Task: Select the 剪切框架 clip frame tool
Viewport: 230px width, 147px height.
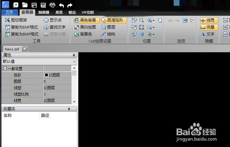Action: coord(16,20)
